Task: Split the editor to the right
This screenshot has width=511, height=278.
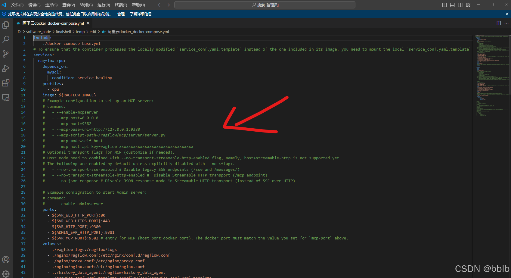Action: pyautogui.click(x=499, y=23)
